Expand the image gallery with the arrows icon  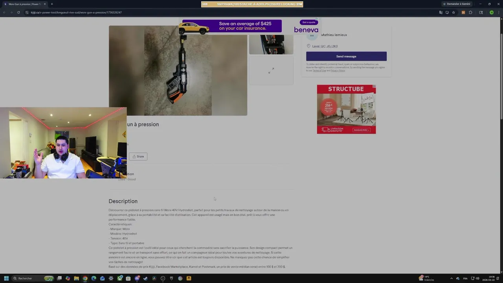pyautogui.click(x=271, y=70)
